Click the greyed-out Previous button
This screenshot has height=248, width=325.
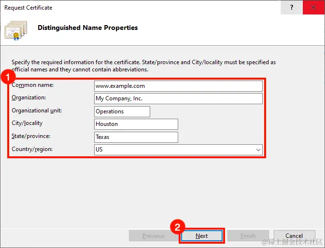pyautogui.click(x=153, y=236)
